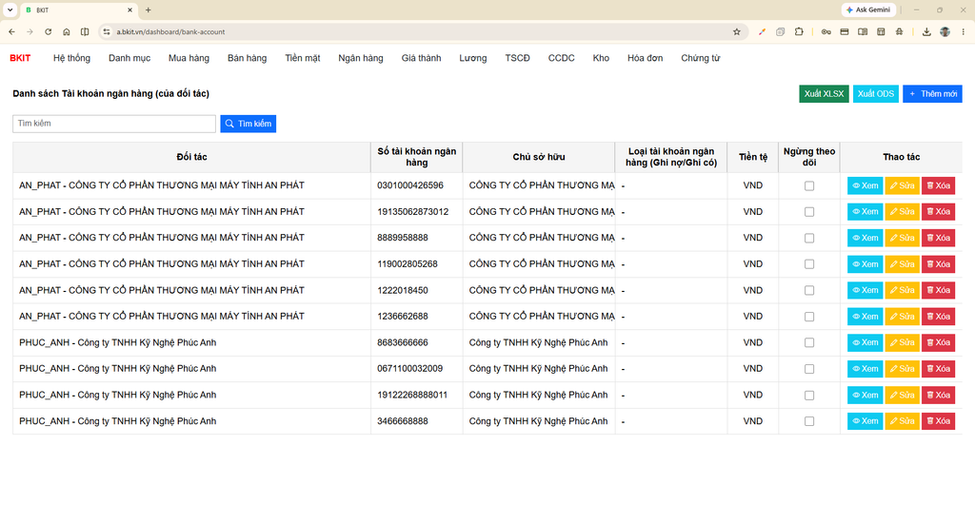Viewport: 975px width, 523px height.
Task: Click the address bar URL
Action: 170,31
